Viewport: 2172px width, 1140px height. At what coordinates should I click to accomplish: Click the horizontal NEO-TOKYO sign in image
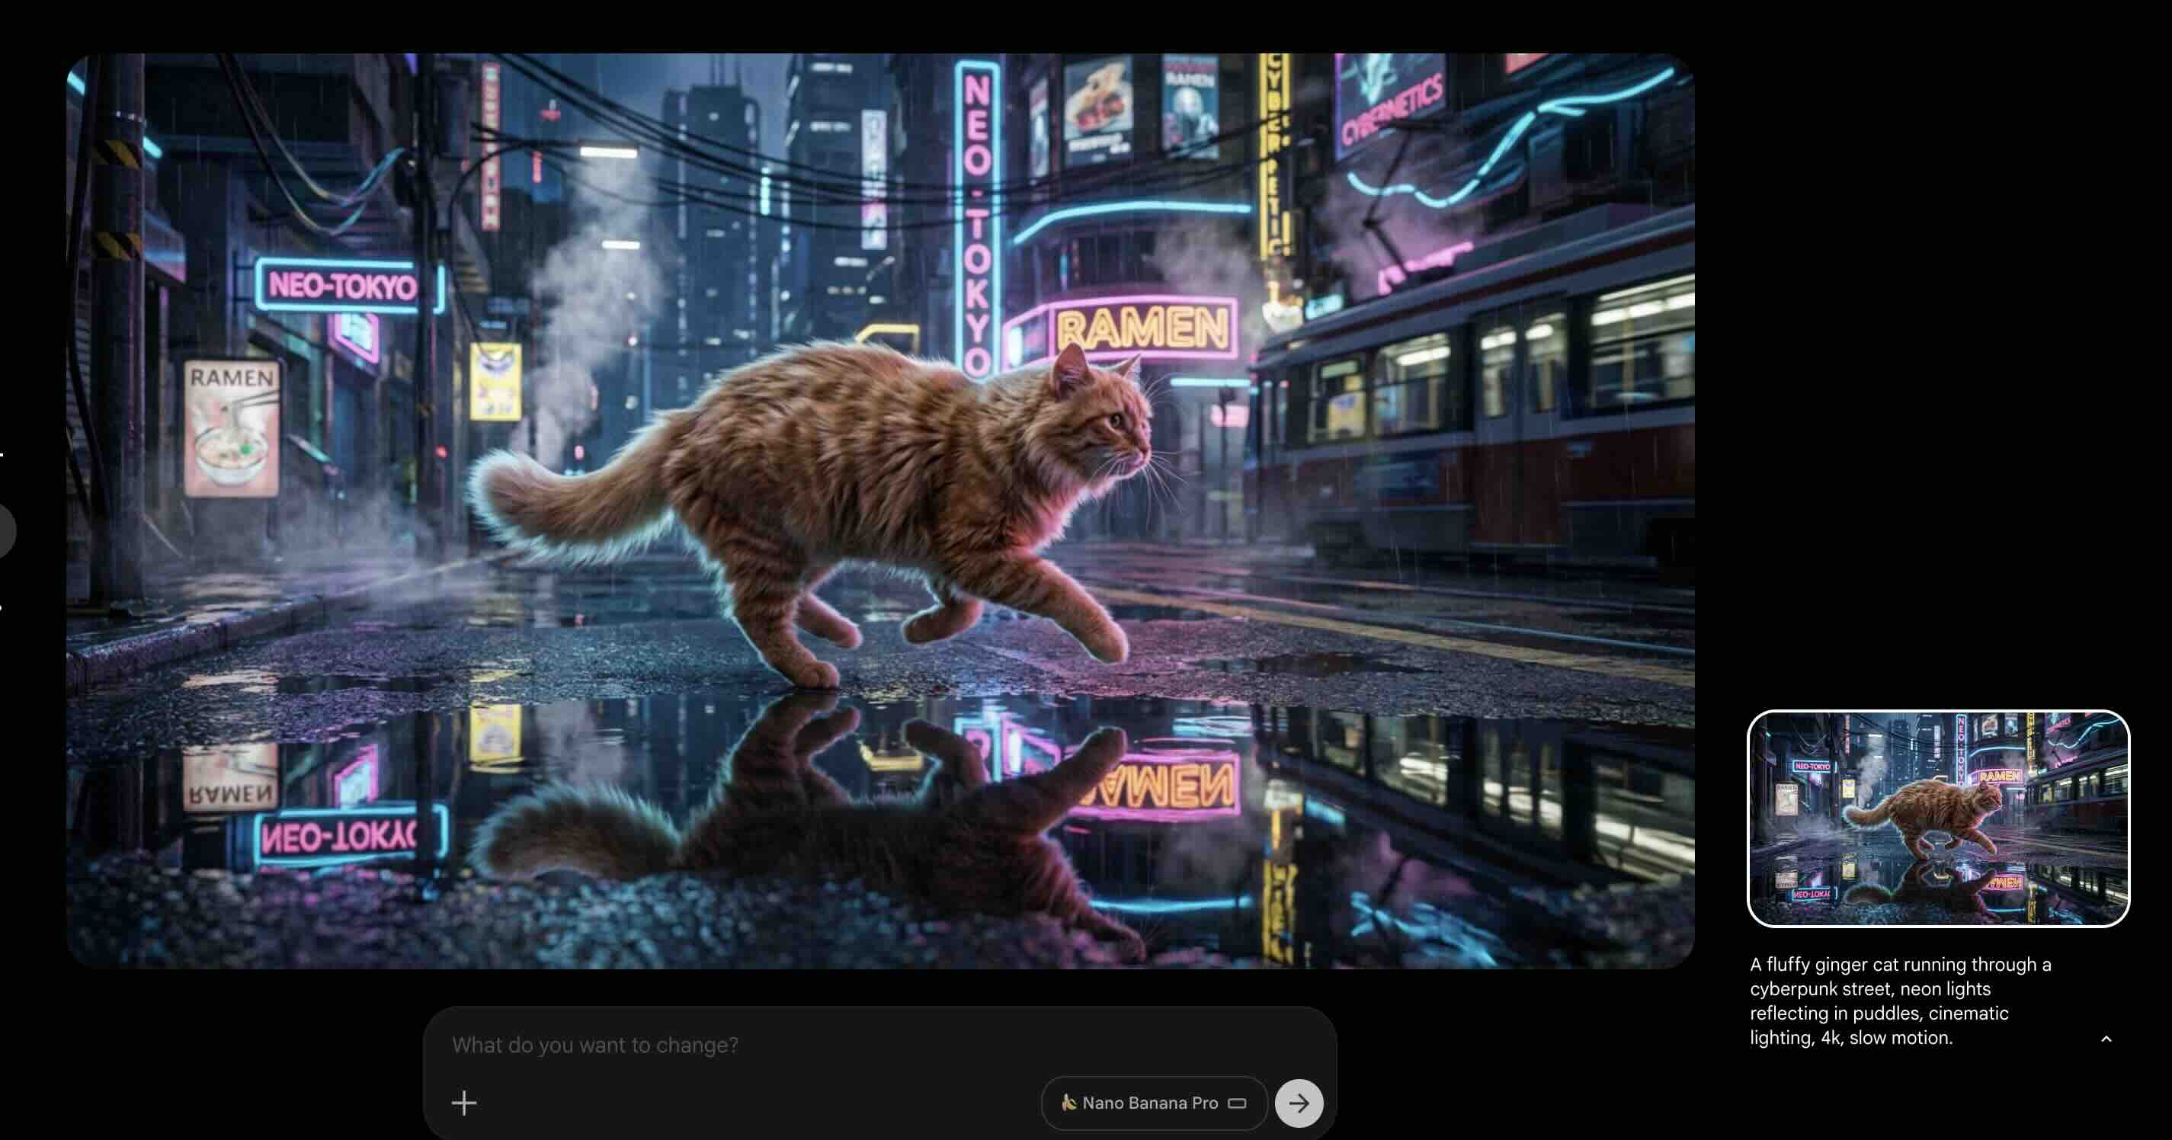tap(343, 287)
